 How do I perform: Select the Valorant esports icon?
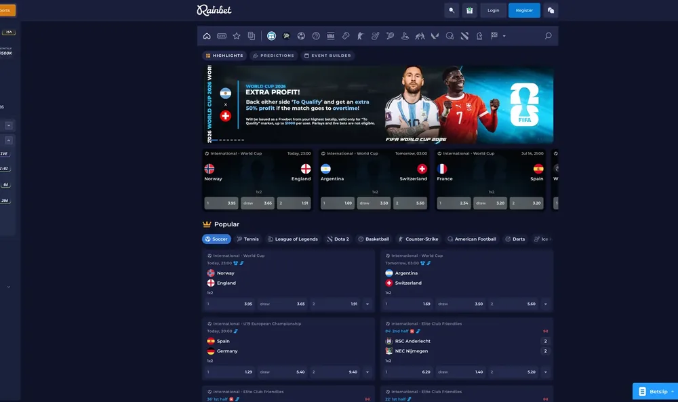tap(435, 36)
